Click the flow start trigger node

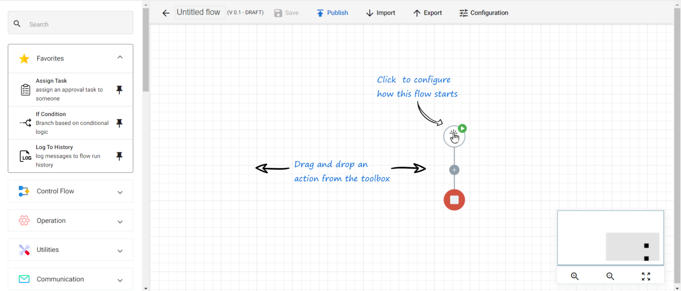point(454,136)
